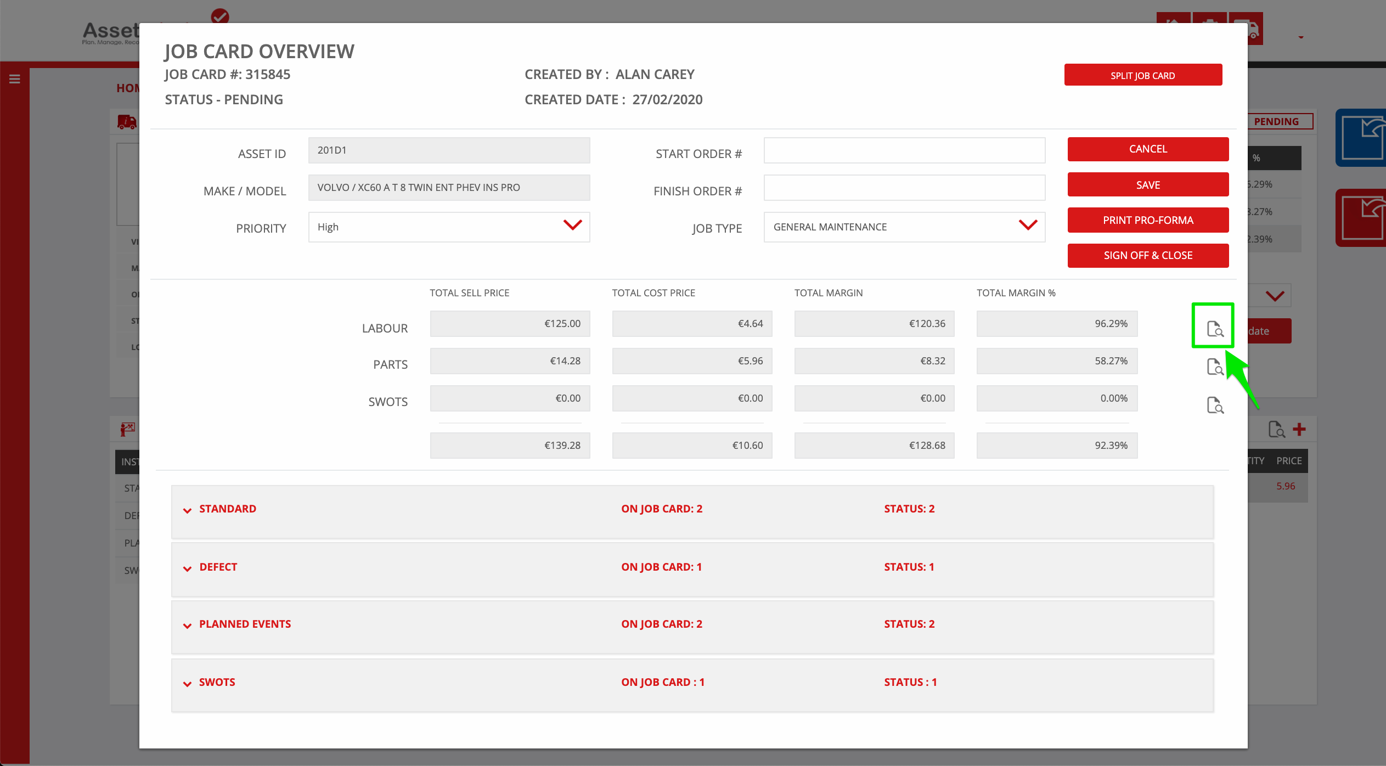This screenshot has height=766, width=1386.
Task: Click DEFECT row's STATUS: 1 text
Action: (x=909, y=567)
